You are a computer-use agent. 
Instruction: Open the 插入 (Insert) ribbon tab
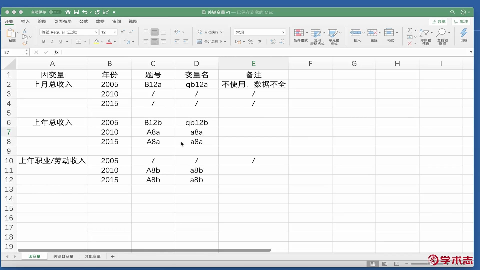(25, 21)
